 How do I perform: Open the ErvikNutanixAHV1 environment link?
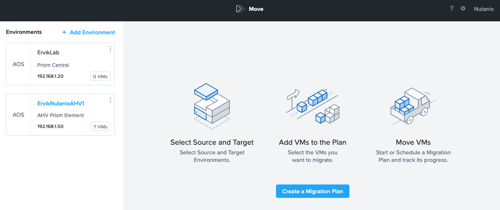(x=60, y=103)
